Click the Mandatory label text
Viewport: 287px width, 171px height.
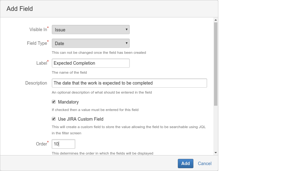point(68,102)
